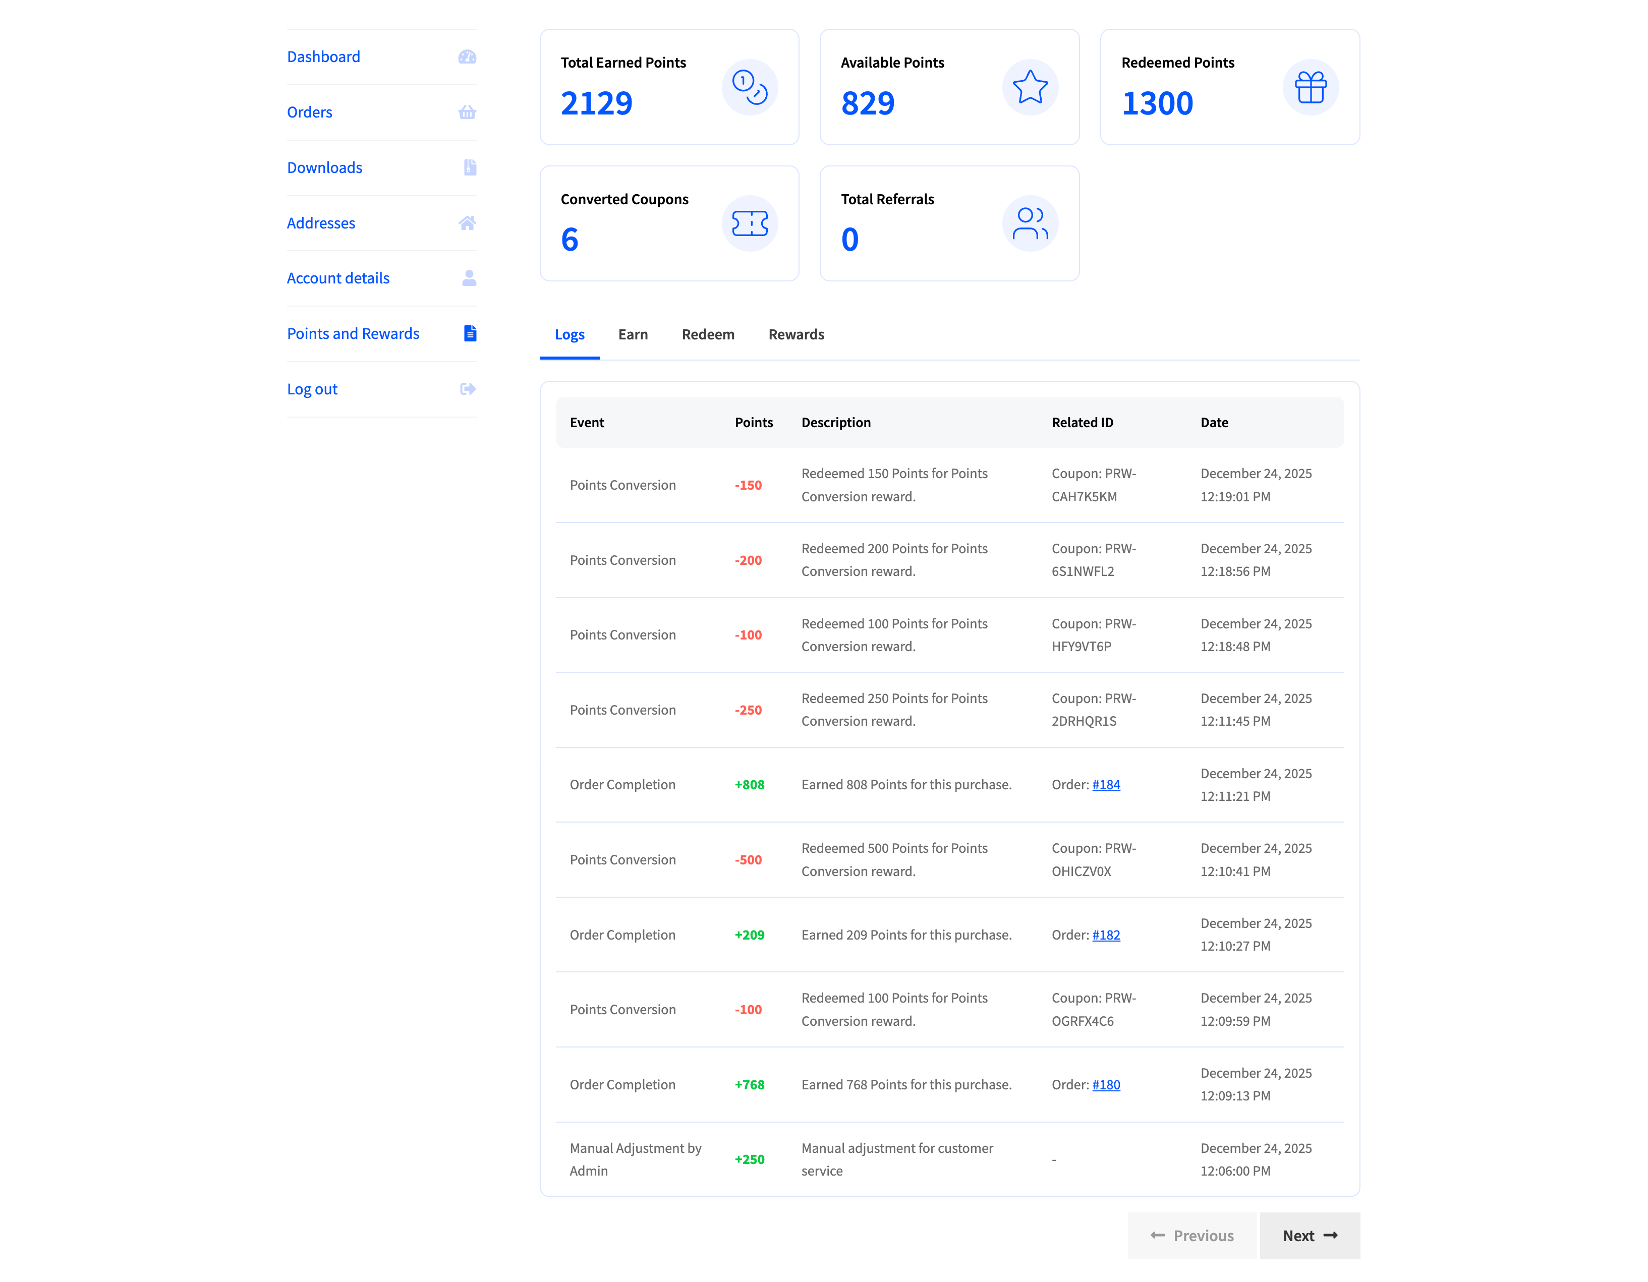Select the Rewards tab

[x=795, y=334]
